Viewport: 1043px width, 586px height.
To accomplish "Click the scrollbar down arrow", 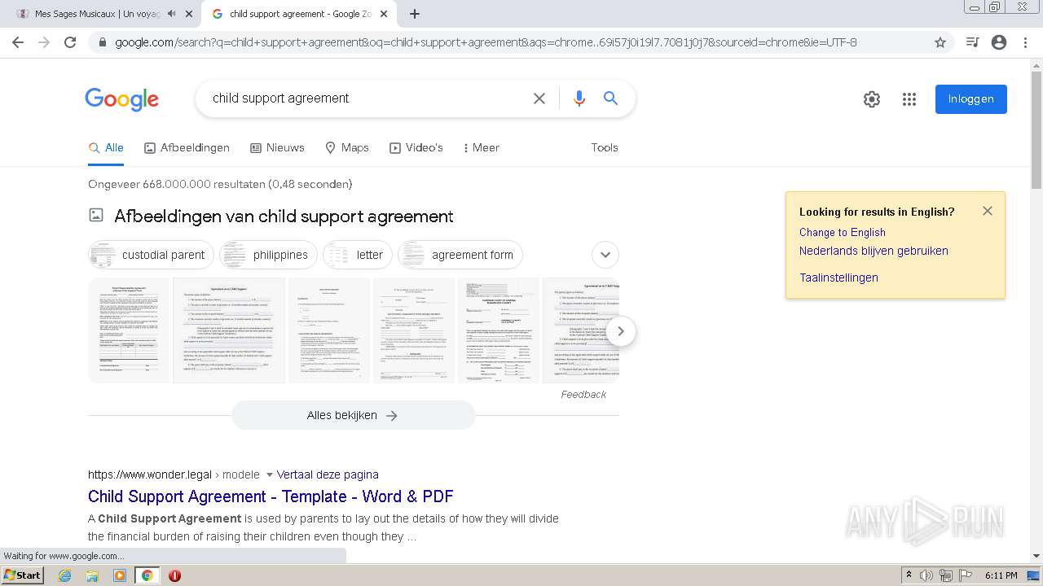I will click(1036, 556).
